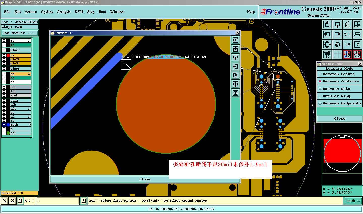This screenshot has height=214, width=363.
Task: Click the 1:2 scale icon
Action: 347,45
